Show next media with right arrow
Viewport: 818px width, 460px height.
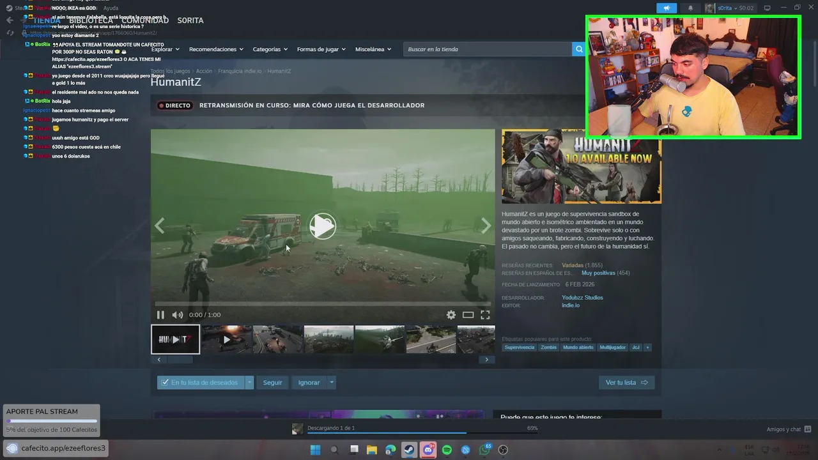pos(486,226)
